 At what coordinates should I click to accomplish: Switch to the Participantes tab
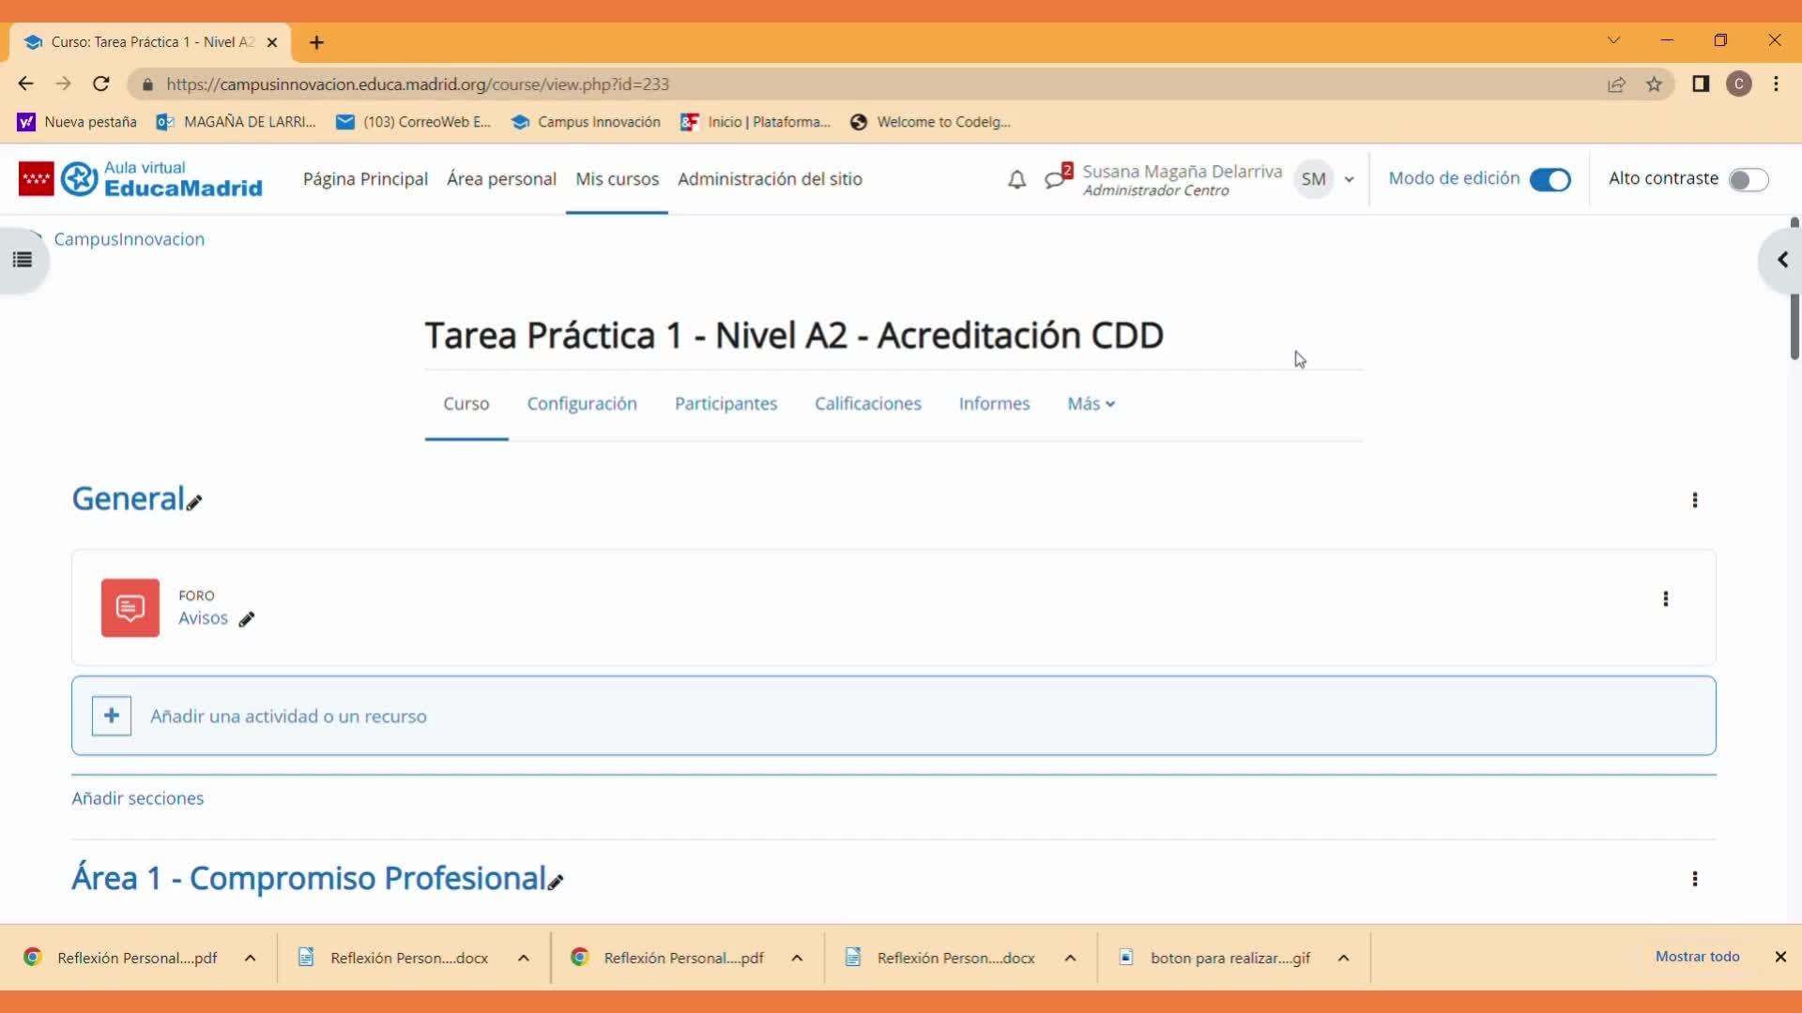pyautogui.click(x=725, y=404)
